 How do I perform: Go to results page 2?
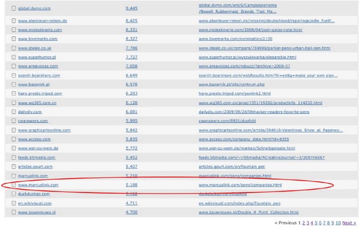303,223
